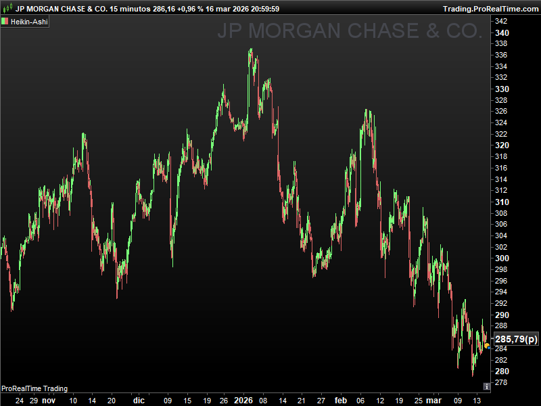Click the 340 price axis label
Image resolution: width=541 pixels, height=406 pixels.
tap(502, 32)
